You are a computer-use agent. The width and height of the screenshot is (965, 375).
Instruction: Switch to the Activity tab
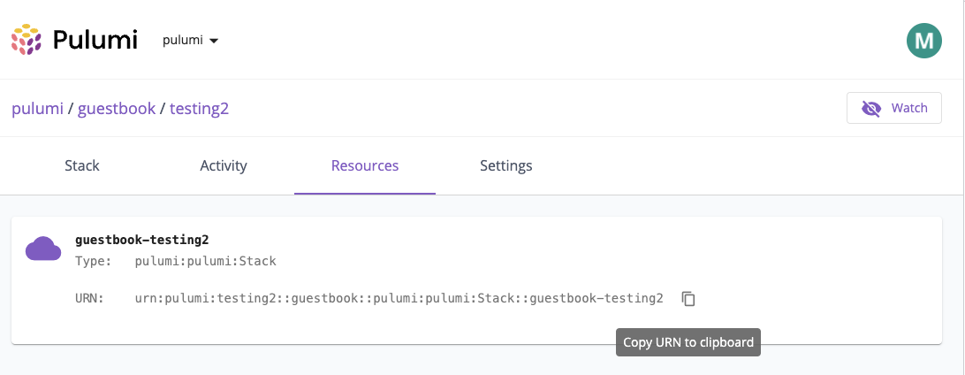224,165
